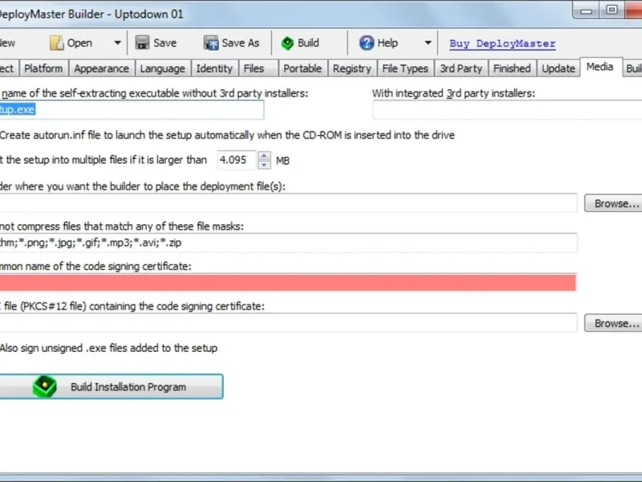Image resolution: width=642 pixels, height=482 pixels.
Task: Switch to the Update tab
Action: 559,68
